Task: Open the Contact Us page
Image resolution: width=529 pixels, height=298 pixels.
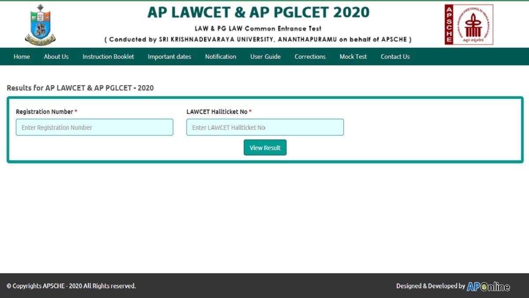Action: coord(395,57)
